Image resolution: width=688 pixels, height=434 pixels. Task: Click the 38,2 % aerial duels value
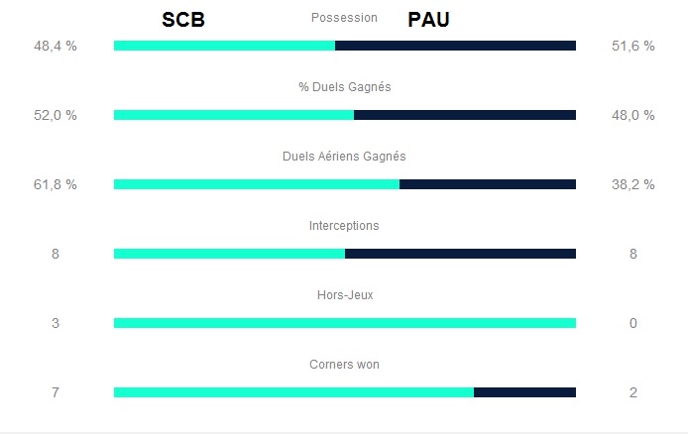pos(633,184)
